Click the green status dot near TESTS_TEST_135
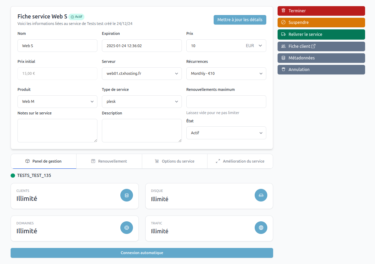 13,176
